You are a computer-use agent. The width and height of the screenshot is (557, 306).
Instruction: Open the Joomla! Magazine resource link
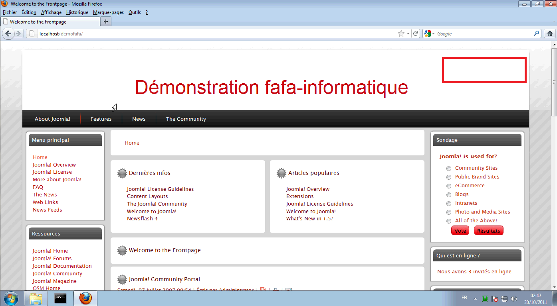[x=55, y=281]
